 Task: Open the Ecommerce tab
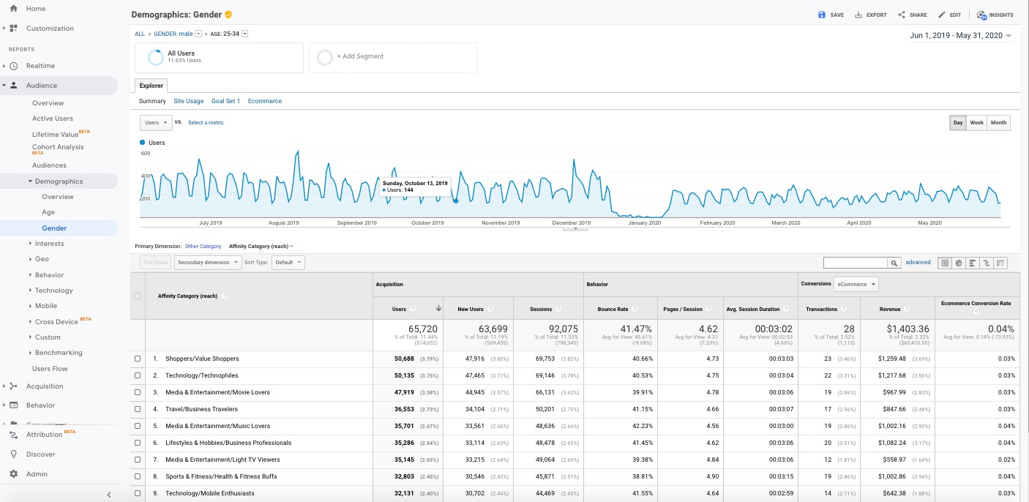(264, 101)
